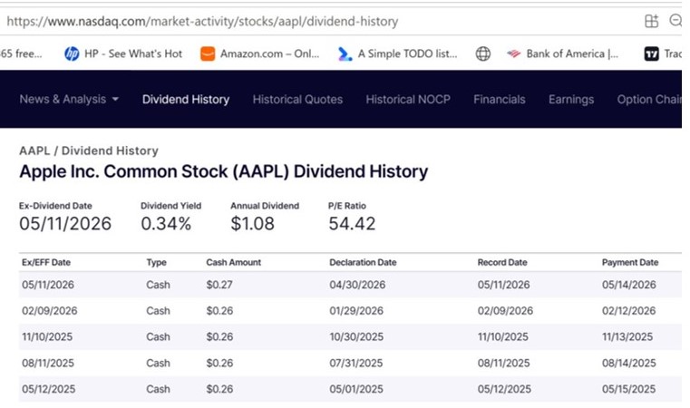Click the 05/12/2025 ex-date cell
This screenshot has width=690, height=408.
pos(48,389)
